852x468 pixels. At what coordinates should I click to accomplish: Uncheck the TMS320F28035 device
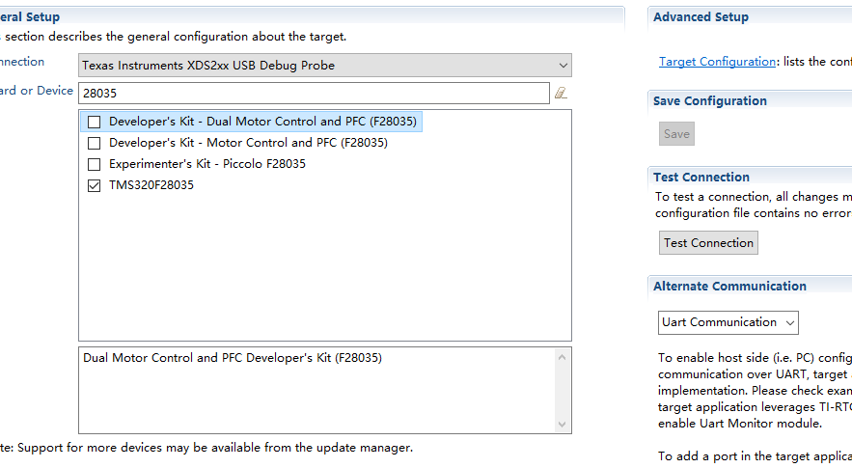94,185
